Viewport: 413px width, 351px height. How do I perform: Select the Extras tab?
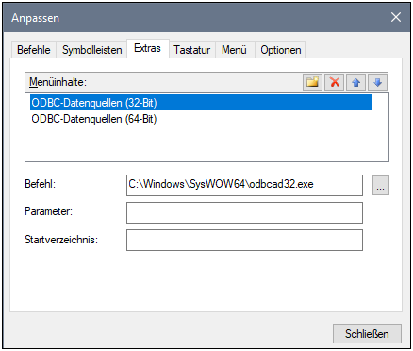[148, 48]
